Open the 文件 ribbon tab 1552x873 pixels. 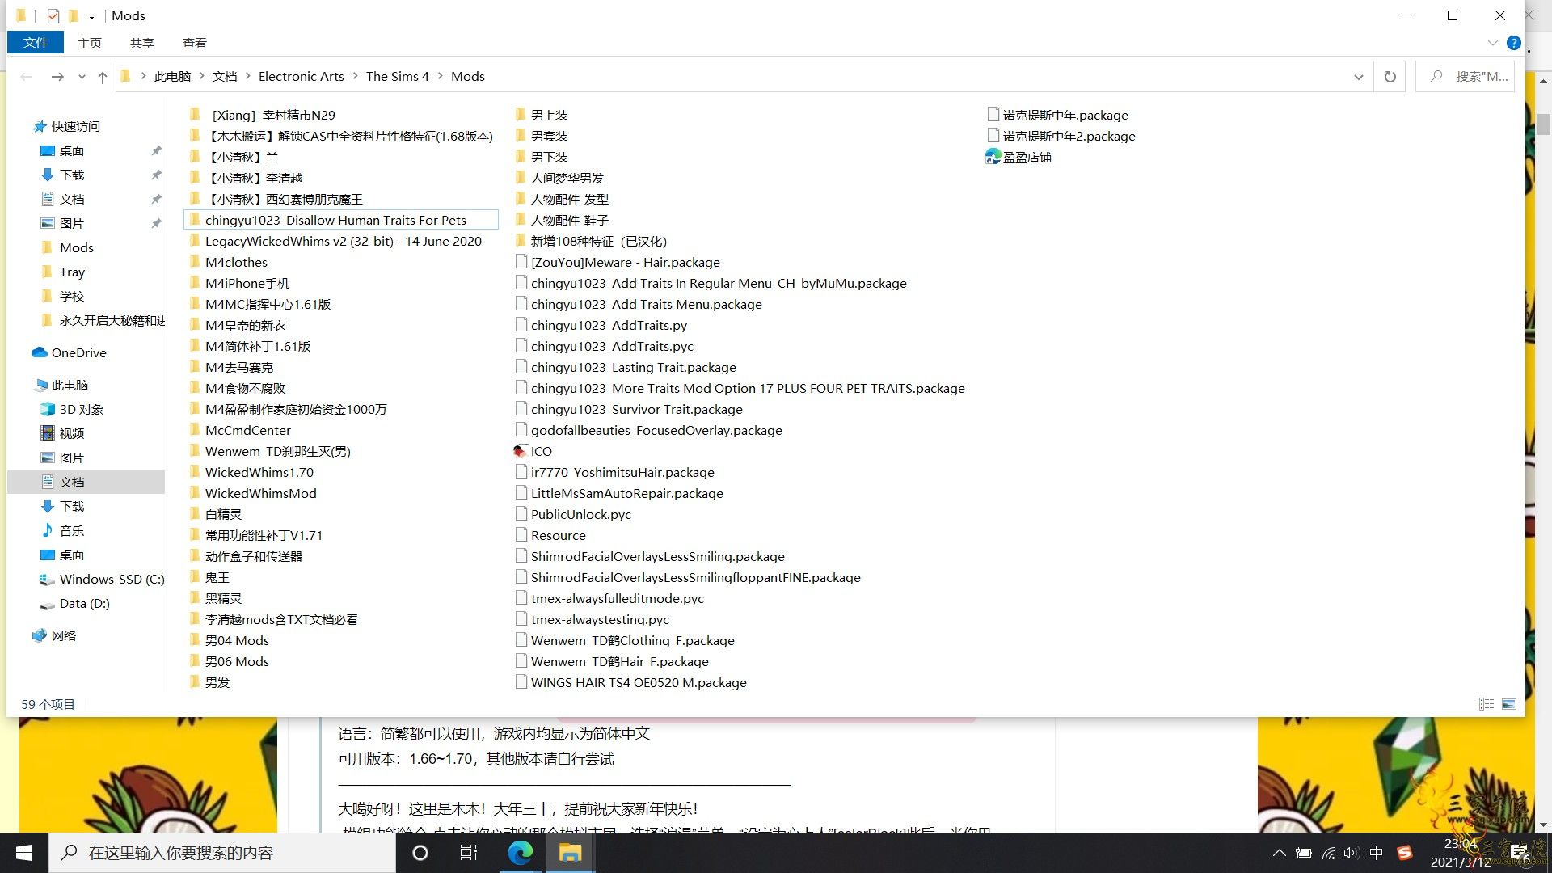(35, 43)
